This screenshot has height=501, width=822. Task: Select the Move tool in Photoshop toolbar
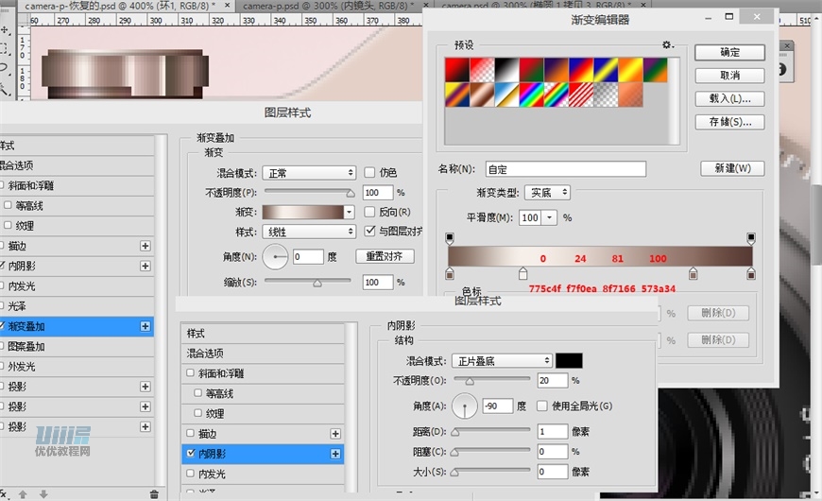[x=4, y=30]
